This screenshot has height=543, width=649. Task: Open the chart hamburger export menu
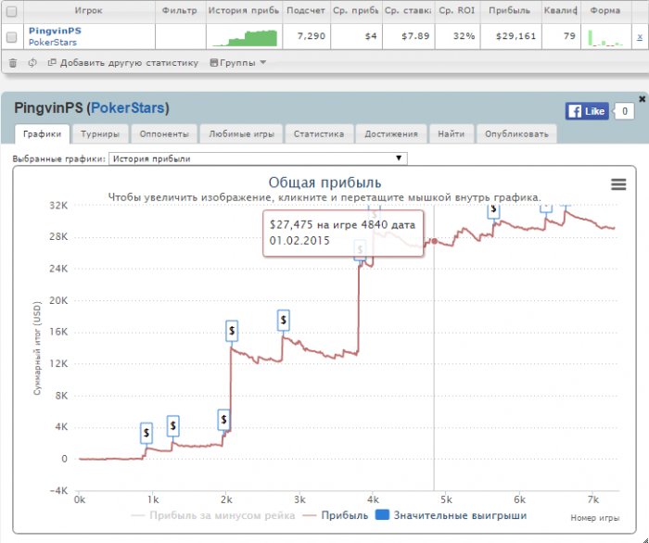click(x=618, y=184)
